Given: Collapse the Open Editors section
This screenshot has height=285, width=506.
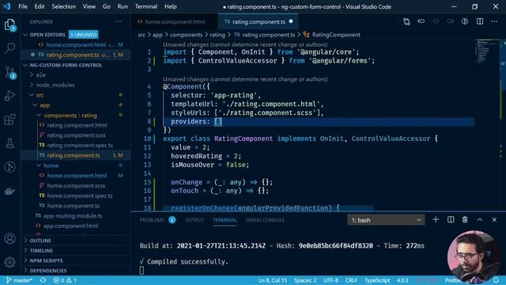Looking at the screenshot, I should pyautogui.click(x=25, y=35).
